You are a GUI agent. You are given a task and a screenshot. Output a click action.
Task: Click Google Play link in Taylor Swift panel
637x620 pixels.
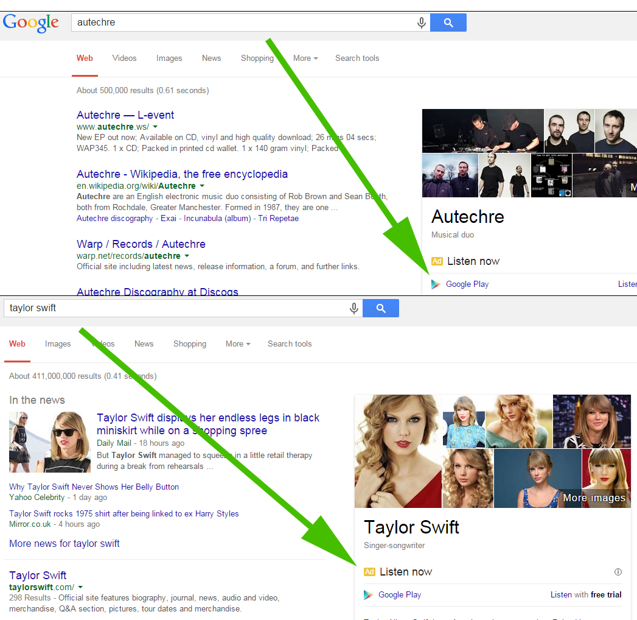(x=400, y=595)
